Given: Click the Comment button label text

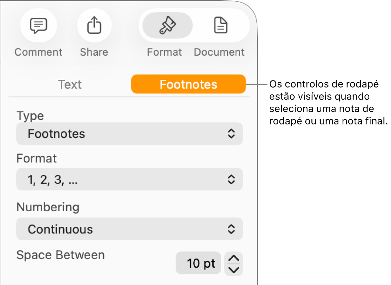Looking at the screenshot, I should pyautogui.click(x=38, y=52).
